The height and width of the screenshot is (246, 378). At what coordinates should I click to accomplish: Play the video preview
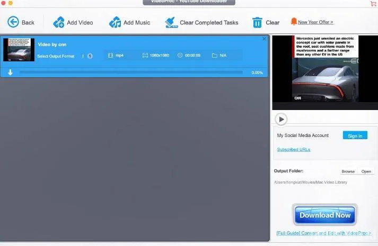(x=281, y=119)
